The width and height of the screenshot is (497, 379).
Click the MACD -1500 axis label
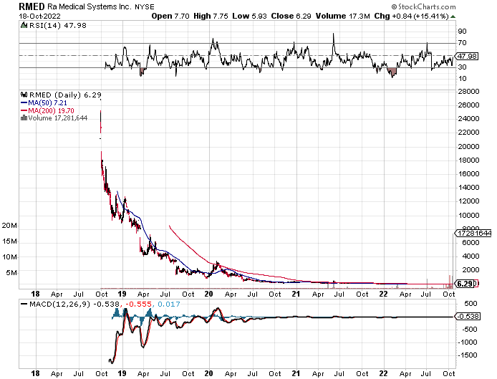[x=468, y=355]
